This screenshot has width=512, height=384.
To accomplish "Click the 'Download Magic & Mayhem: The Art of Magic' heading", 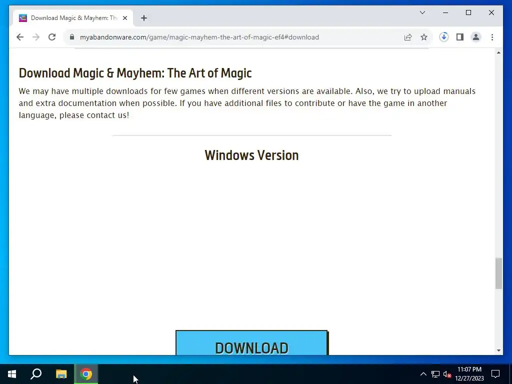I will [135, 73].
